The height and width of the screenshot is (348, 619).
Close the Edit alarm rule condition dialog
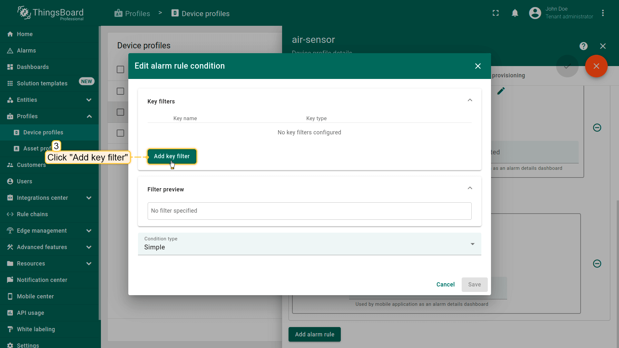point(477,66)
